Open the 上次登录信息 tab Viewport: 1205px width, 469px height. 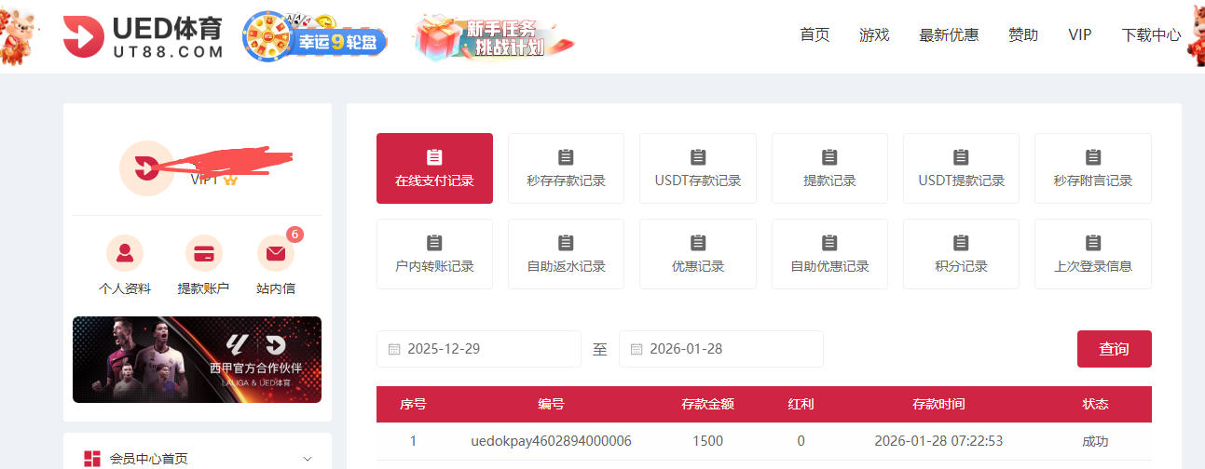click(x=1092, y=253)
